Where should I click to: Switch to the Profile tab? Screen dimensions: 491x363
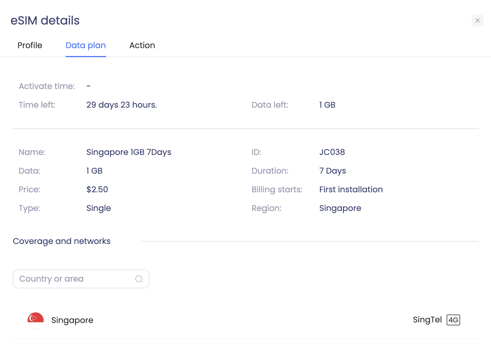tap(30, 46)
